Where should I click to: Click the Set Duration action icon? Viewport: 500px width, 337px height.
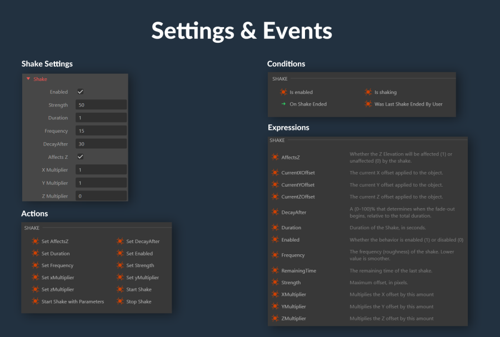(36, 253)
